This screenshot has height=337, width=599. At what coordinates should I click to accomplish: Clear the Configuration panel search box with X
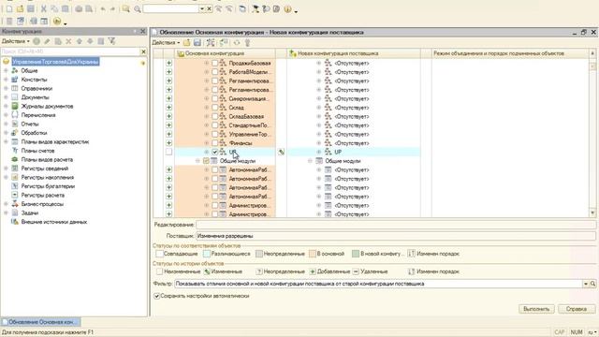(x=143, y=51)
